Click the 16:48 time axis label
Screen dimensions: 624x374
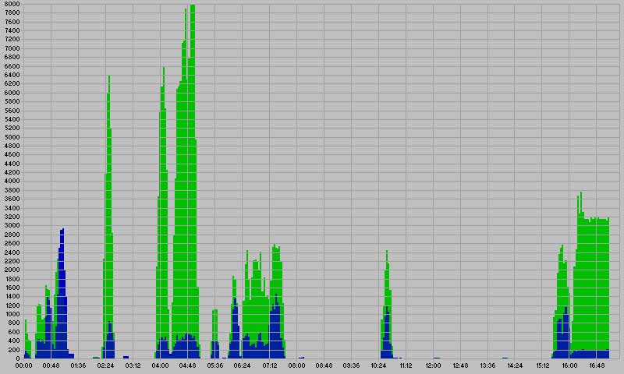click(x=597, y=365)
